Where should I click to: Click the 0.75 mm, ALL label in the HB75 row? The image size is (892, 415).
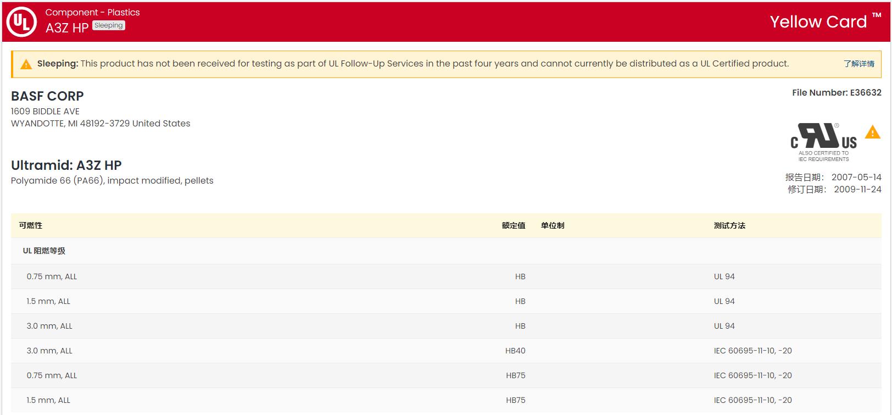click(52, 375)
